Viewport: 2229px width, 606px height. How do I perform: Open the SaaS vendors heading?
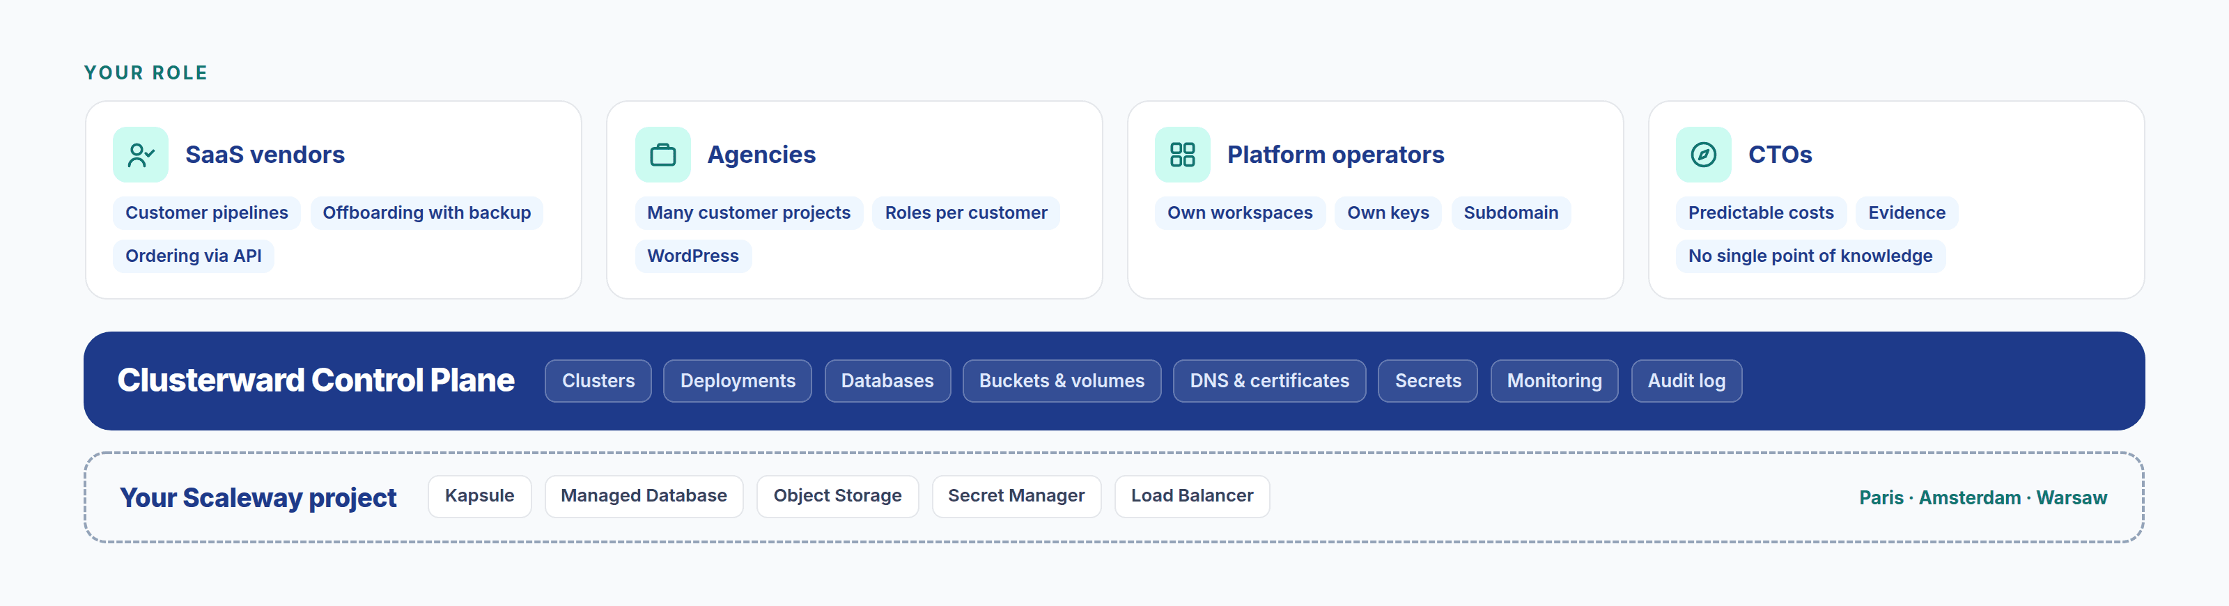(265, 155)
